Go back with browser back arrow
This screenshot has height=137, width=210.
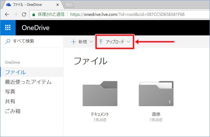(7, 14)
